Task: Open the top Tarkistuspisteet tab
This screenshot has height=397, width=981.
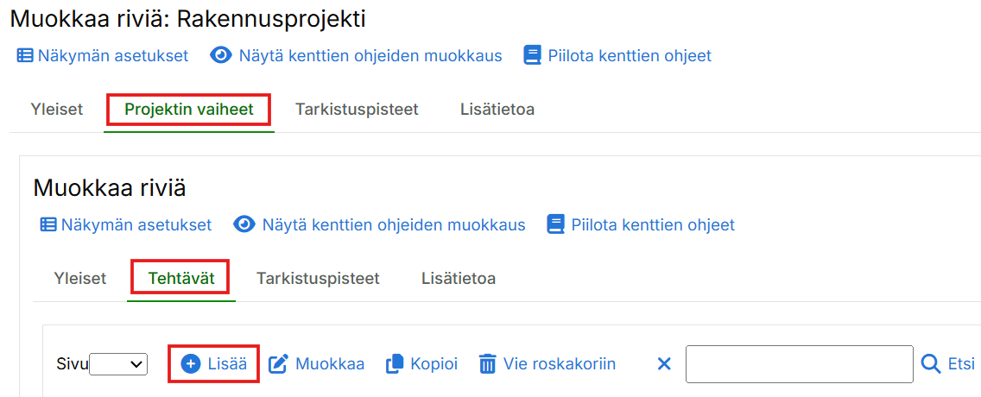Action: pyautogui.click(x=357, y=110)
